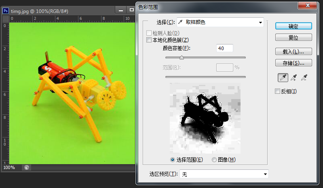Close the 色彩范围 dialog

pos(307,5)
